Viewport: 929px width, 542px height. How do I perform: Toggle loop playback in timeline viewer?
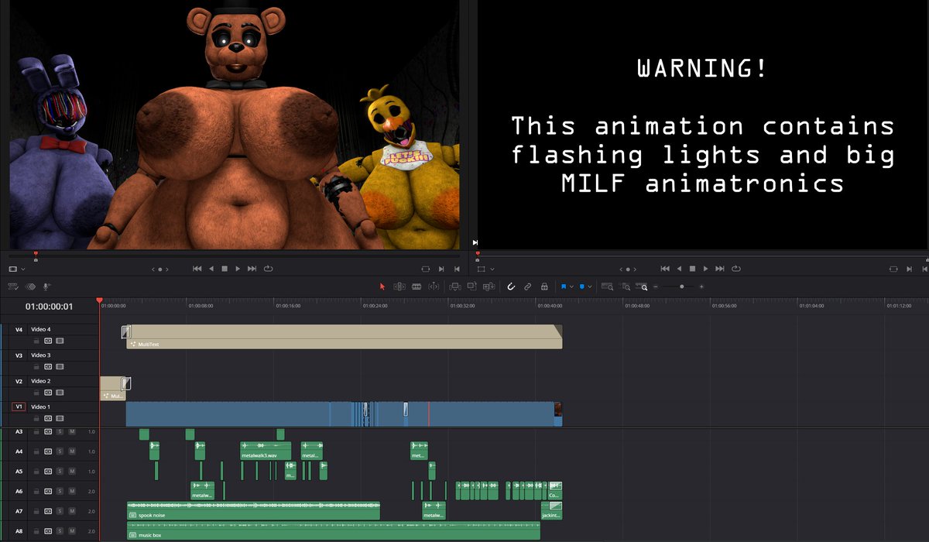pos(736,269)
